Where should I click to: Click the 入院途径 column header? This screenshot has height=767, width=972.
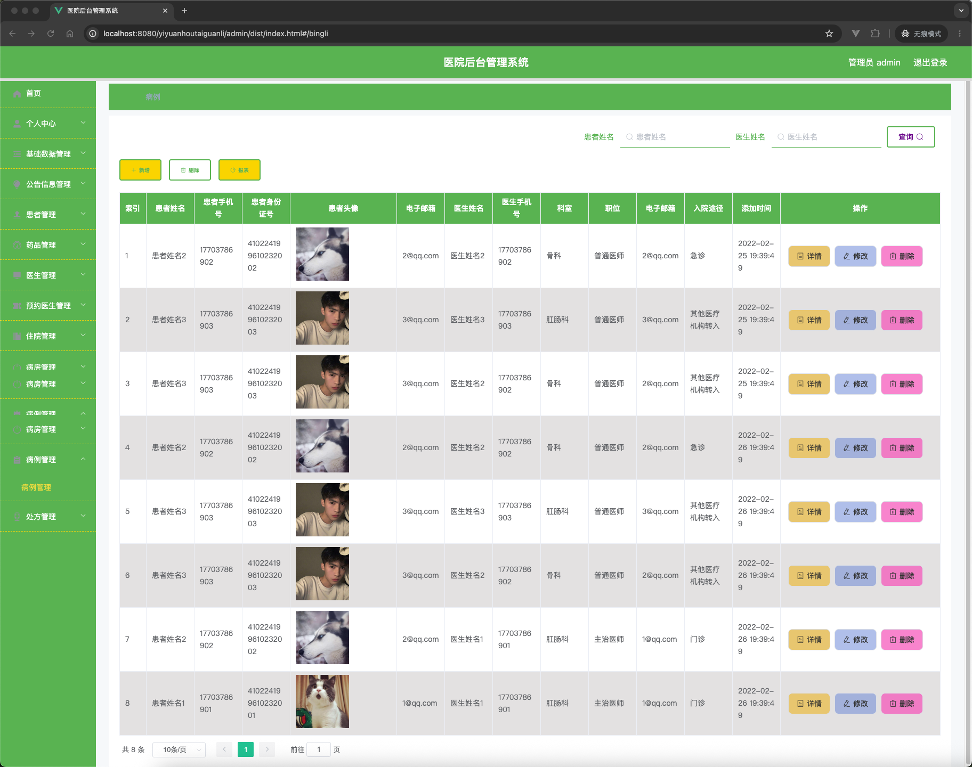pyautogui.click(x=708, y=208)
